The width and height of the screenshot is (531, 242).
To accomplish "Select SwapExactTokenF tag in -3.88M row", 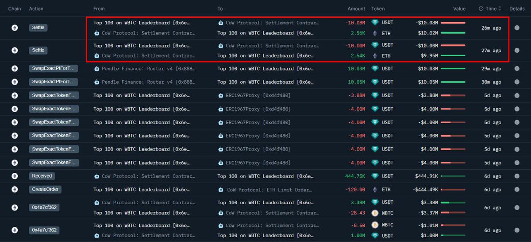I will 54,95.
